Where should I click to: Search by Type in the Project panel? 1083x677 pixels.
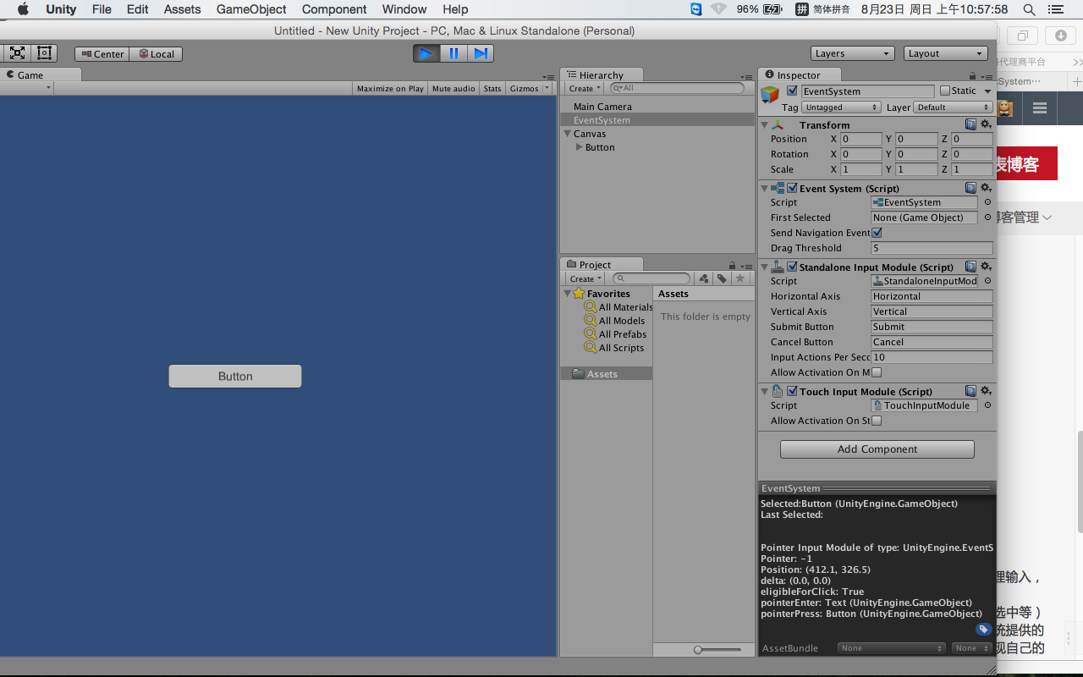(x=704, y=278)
